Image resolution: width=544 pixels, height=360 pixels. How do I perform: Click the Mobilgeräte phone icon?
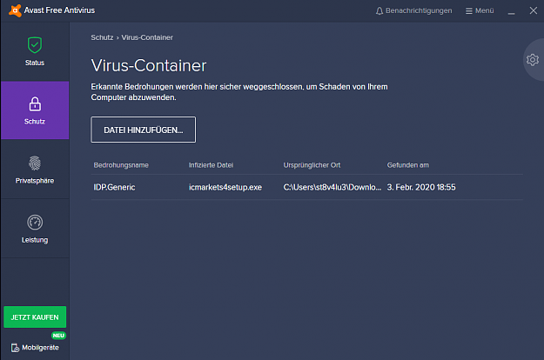click(x=16, y=348)
